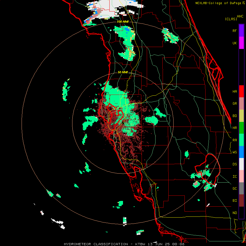Click the "BI" legend label
The width and height of the screenshot is (246, 246).
[x=235, y=201]
